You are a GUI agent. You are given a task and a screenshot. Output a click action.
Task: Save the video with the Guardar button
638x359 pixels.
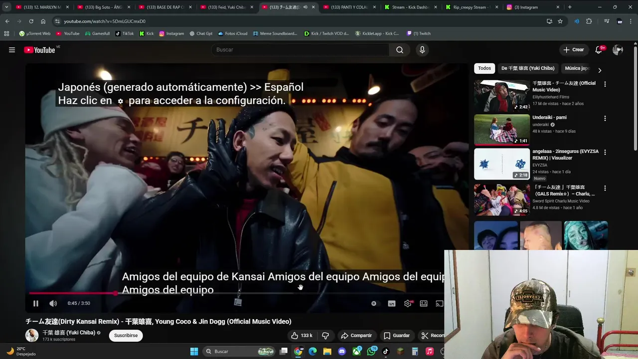(397, 336)
